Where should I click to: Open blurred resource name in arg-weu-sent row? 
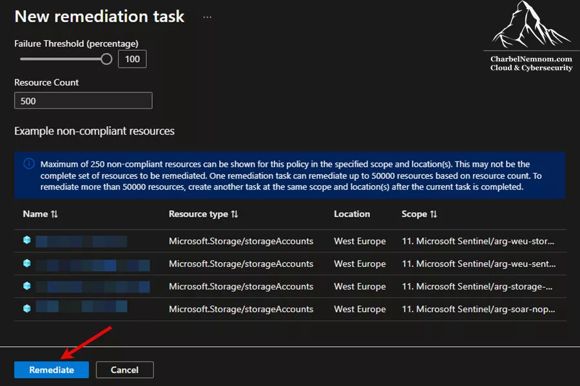tap(93, 265)
